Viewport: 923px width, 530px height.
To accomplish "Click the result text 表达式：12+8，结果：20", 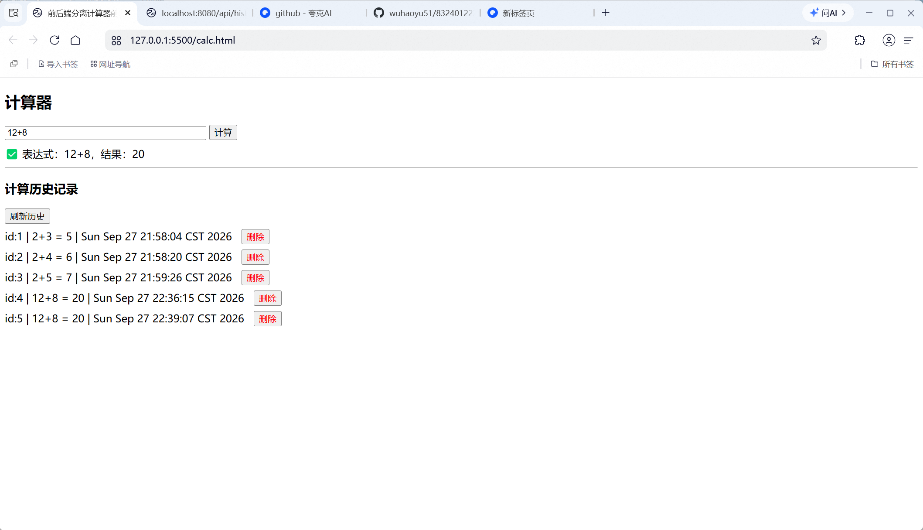I will coord(83,154).
